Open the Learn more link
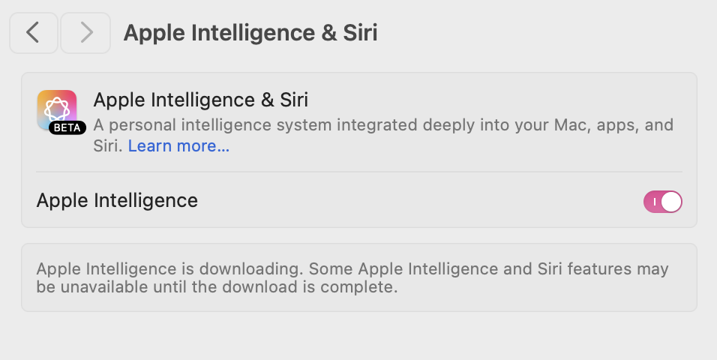This screenshot has width=717, height=360. (178, 146)
